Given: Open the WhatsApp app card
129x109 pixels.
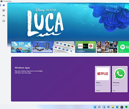Looking at the screenshot, I should click(x=120, y=79).
